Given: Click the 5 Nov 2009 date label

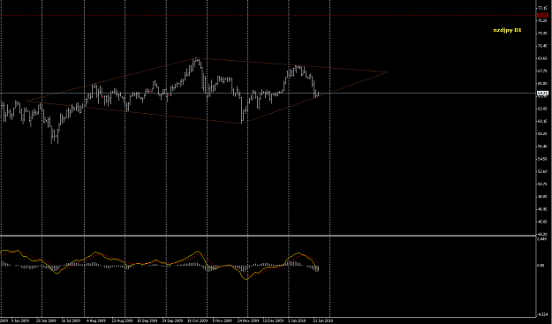Looking at the screenshot, I should pos(223,320).
